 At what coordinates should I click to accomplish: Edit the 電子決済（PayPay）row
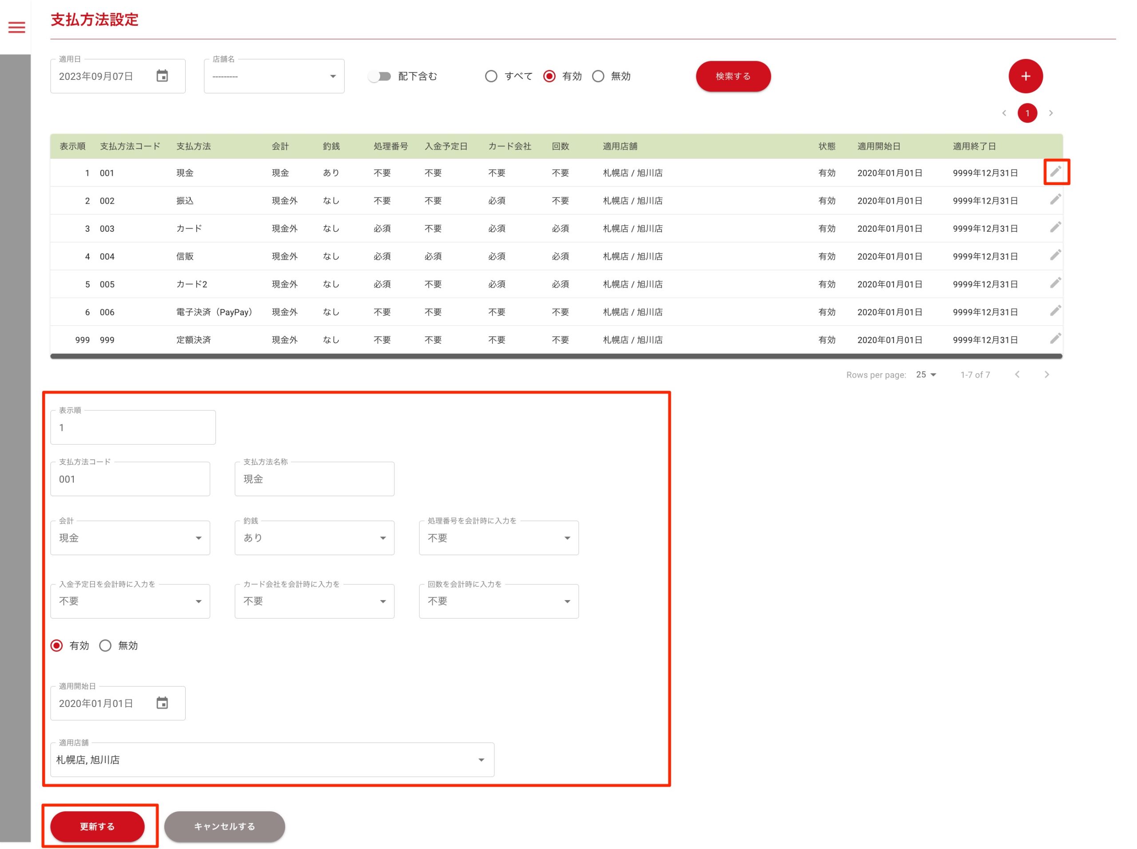coord(1055,311)
